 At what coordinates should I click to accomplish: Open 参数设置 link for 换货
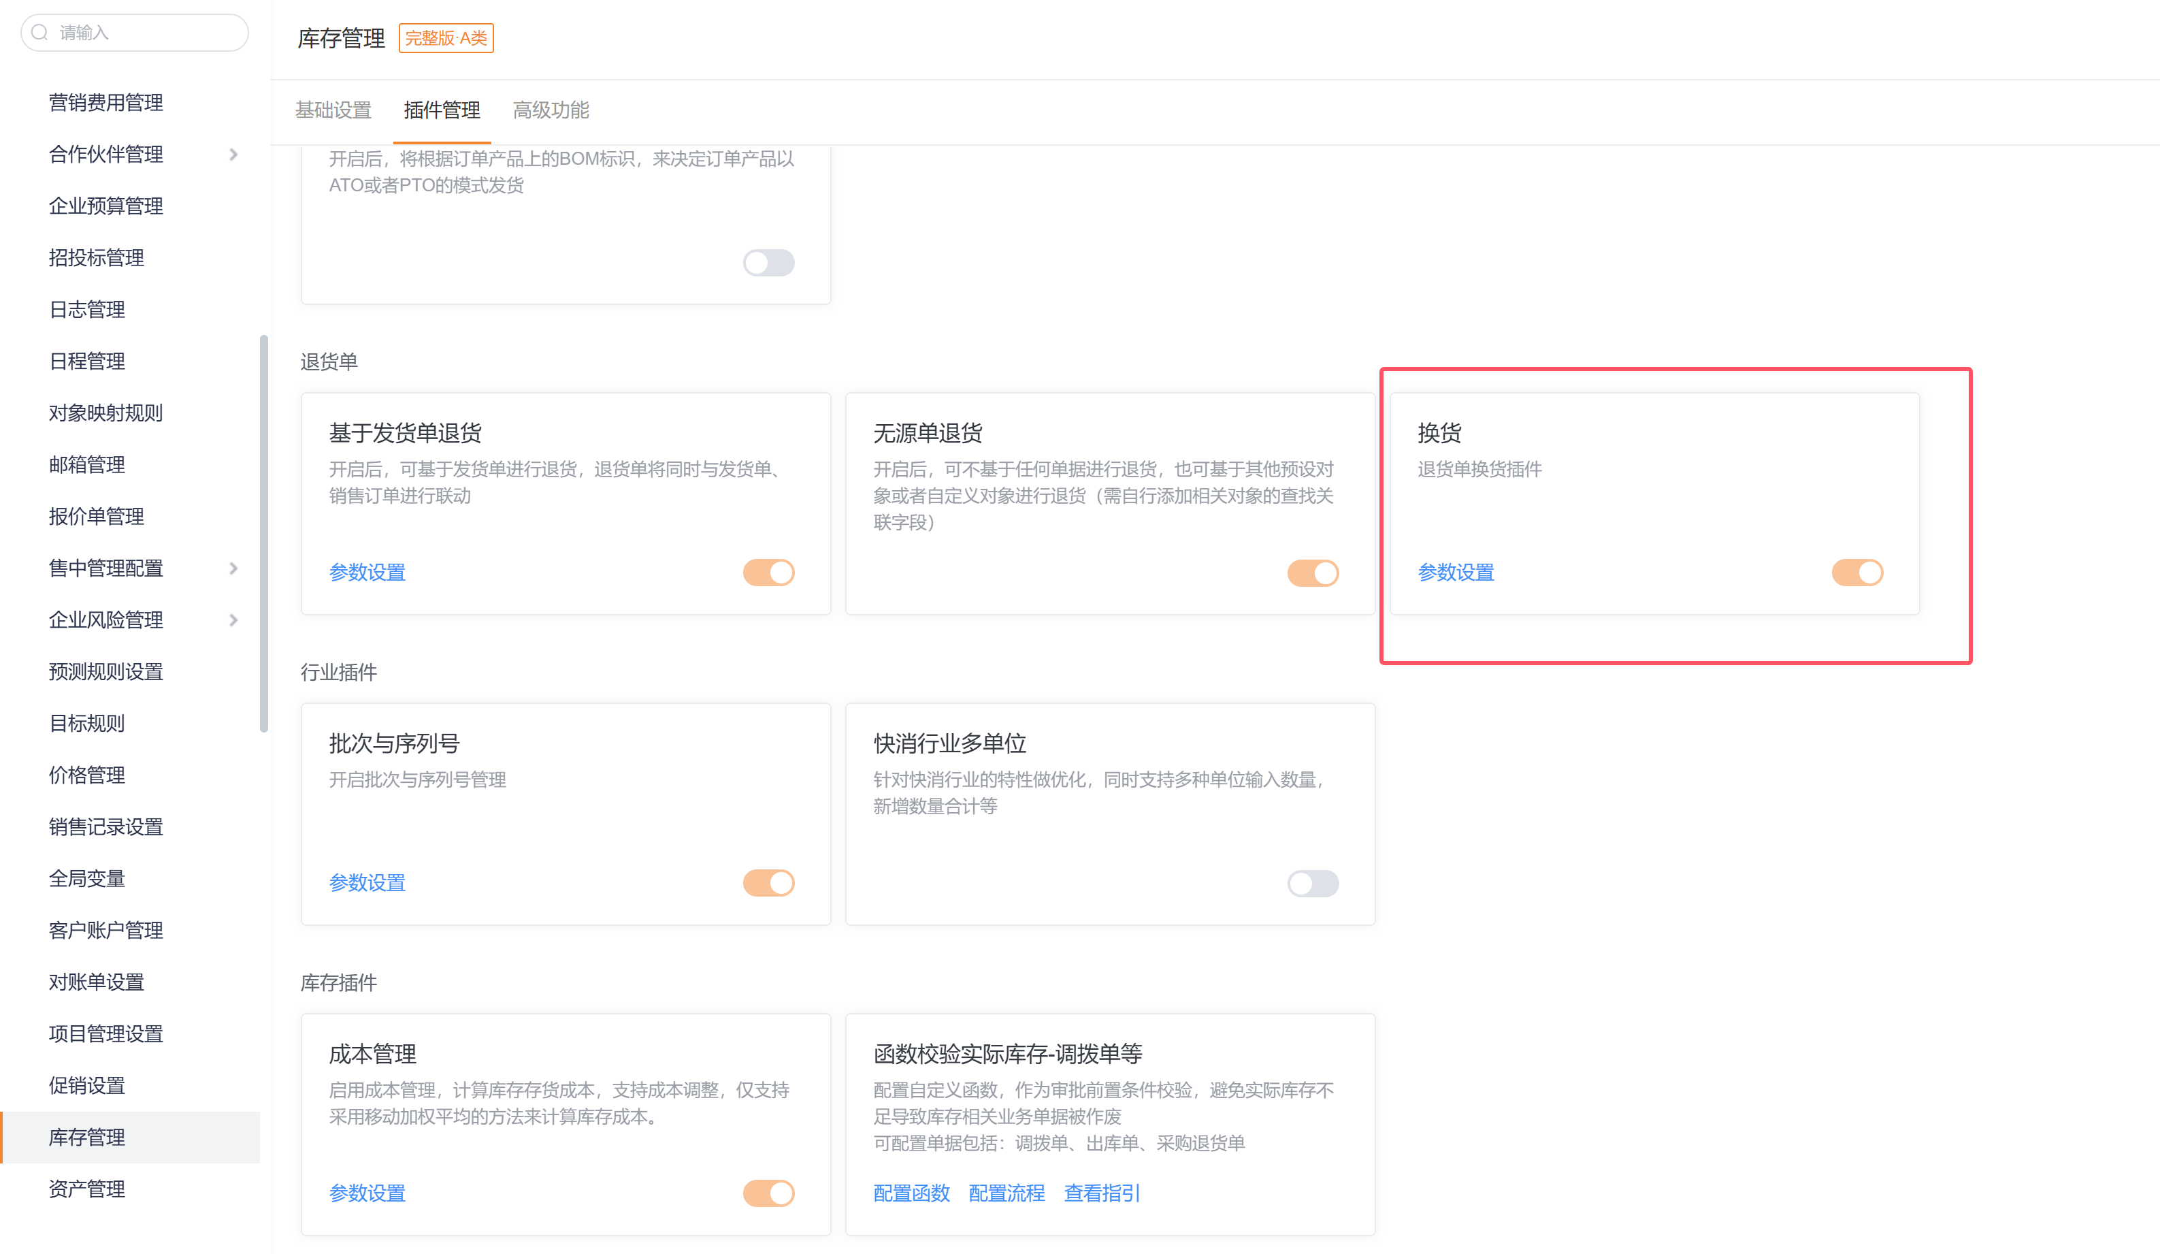[x=1456, y=572]
